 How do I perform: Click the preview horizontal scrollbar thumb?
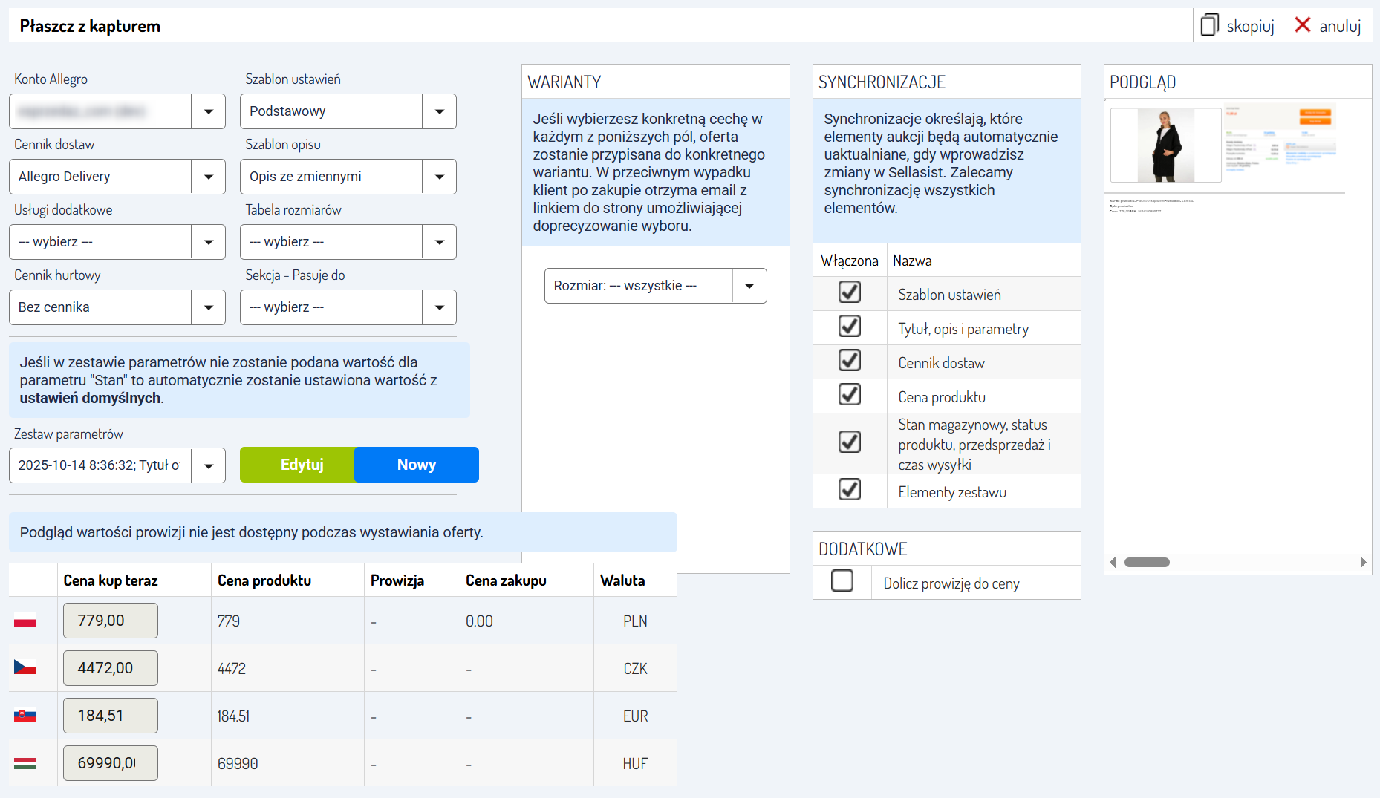coord(1147,563)
